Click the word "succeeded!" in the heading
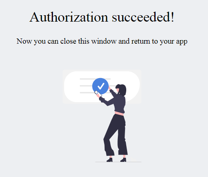The height and width of the screenshot is (177, 208). click(x=143, y=17)
